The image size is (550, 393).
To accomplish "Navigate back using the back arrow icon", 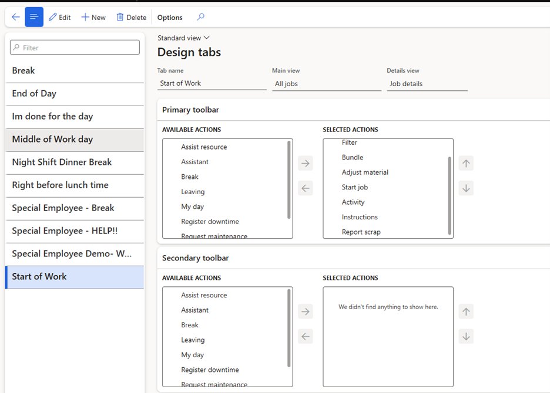I will [15, 17].
